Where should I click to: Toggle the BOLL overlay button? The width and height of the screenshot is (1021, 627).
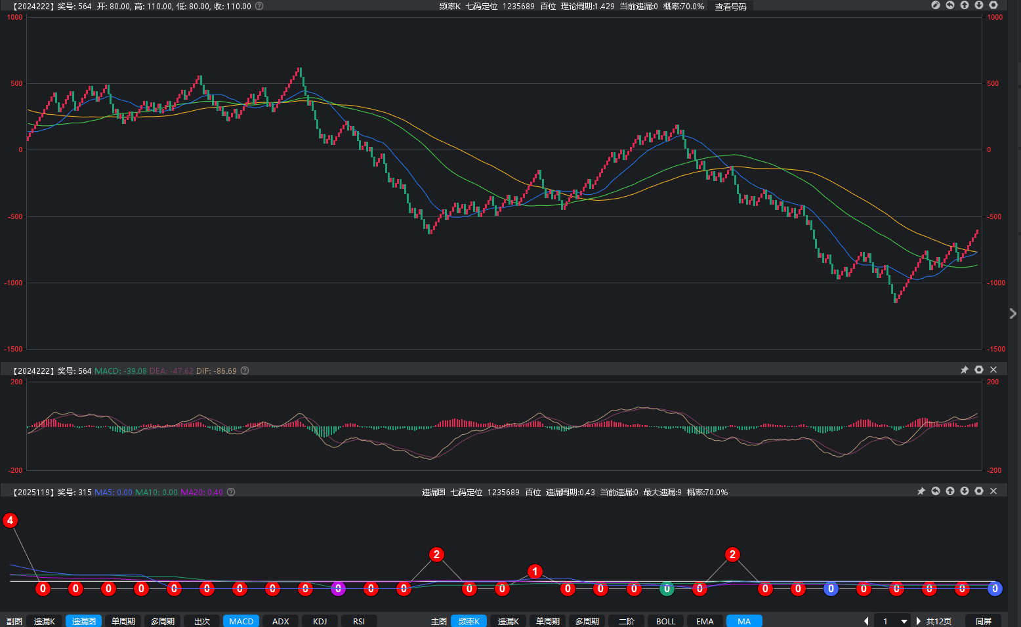[x=666, y=621]
